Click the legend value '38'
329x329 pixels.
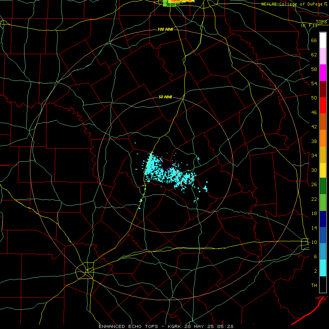point(314,141)
